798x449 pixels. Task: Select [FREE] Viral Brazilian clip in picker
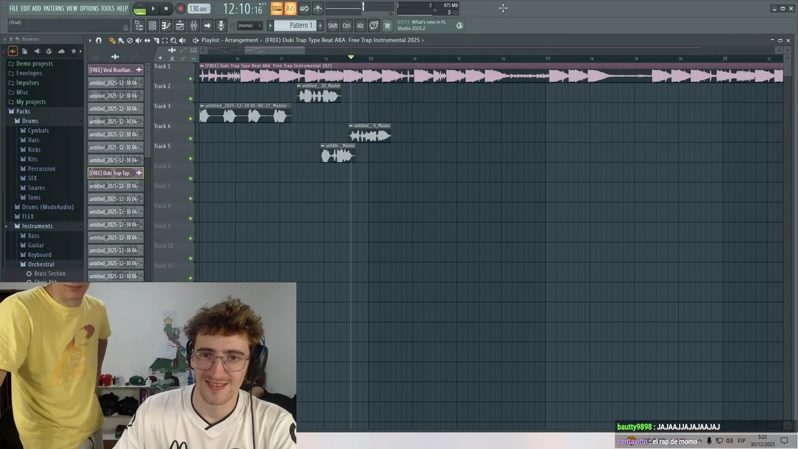click(x=116, y=70)
